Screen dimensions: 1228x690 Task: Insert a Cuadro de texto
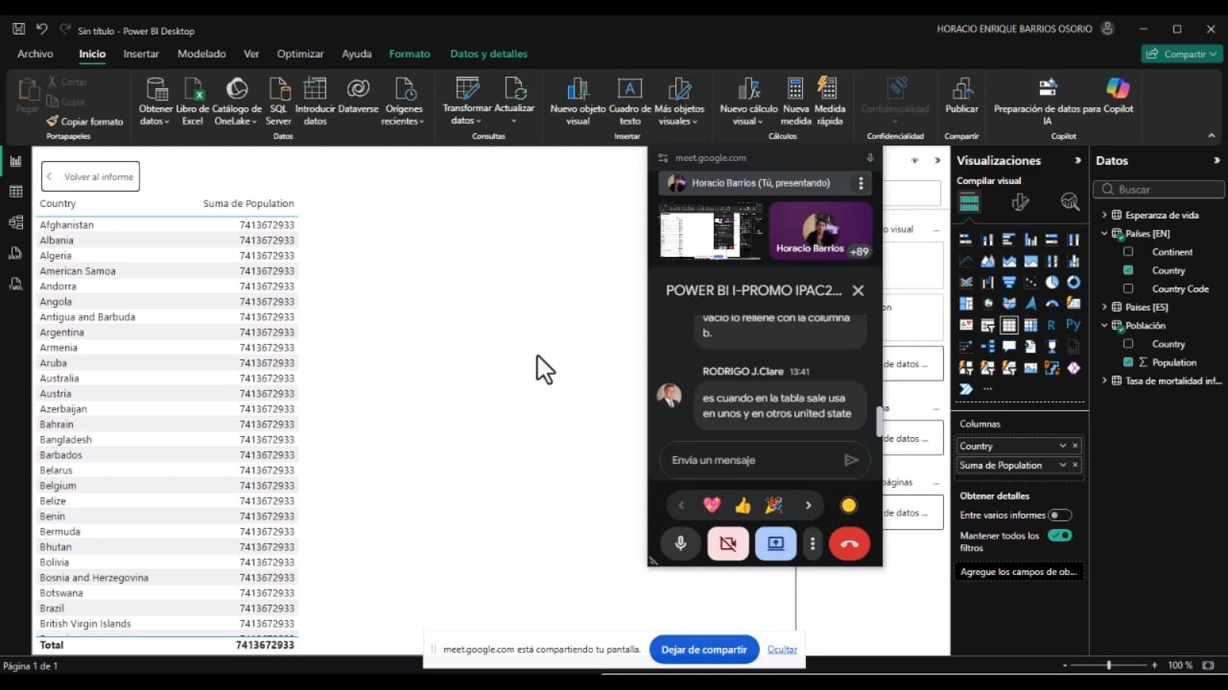629,103
